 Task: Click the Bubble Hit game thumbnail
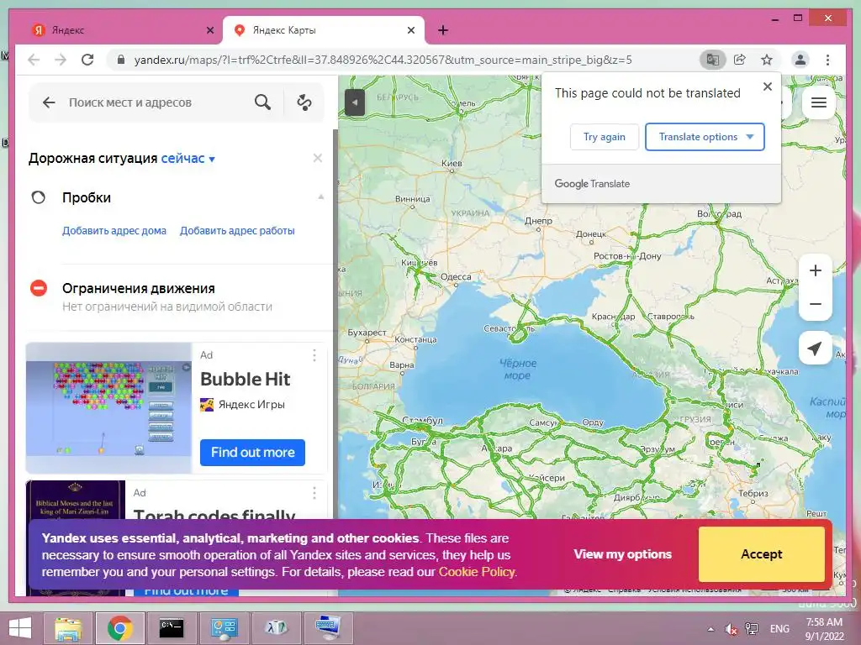coord(108,407)
